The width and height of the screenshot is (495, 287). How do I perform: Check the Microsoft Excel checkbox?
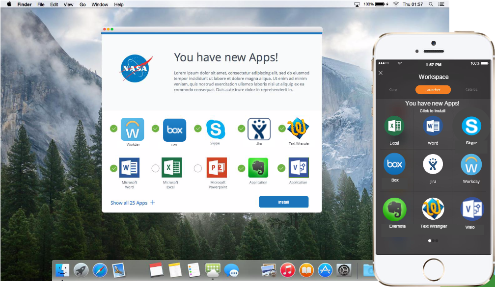point(155,168)
